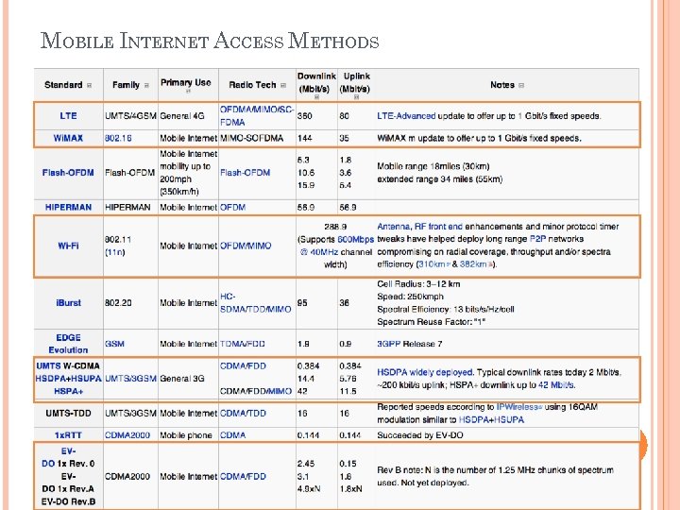Follow the HC-SDMA/TDD/MIMO link
The image size is (680, 510).
coord(255,303)
